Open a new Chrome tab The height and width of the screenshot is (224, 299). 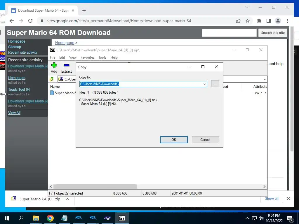[84, 10]
